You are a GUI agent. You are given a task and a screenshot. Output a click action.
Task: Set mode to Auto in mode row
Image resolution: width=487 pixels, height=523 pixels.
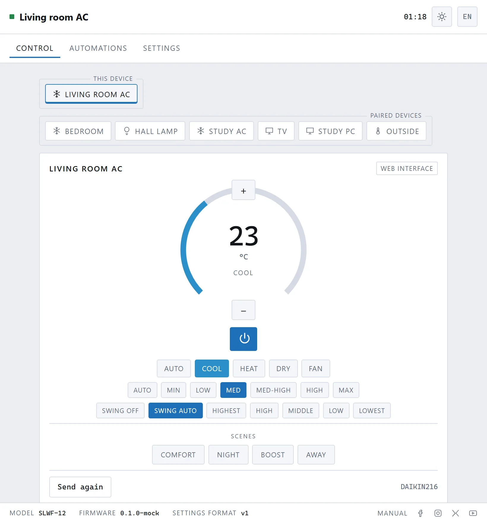(174, 368)
